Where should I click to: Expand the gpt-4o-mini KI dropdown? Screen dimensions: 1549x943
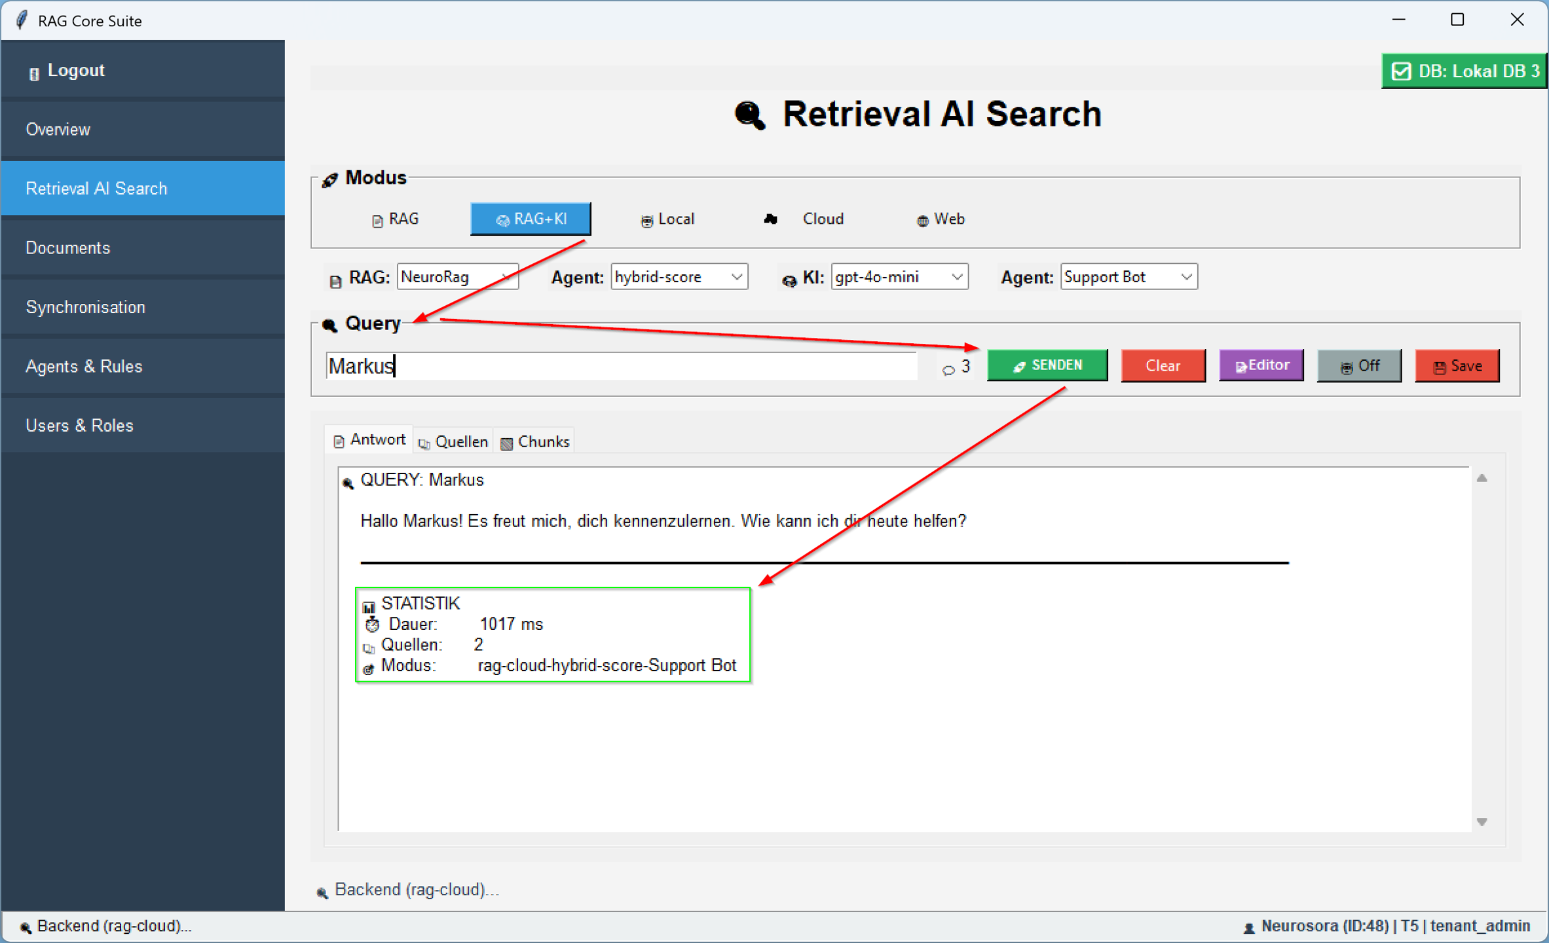click(x=899, y=277)
